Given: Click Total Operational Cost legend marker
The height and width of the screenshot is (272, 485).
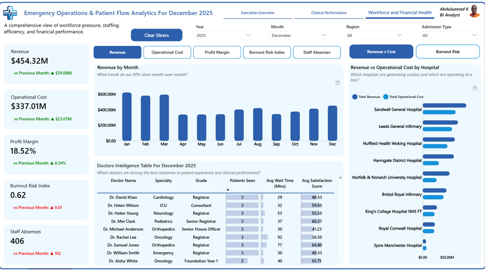Looking at the screenshot, I should [385, 97].
